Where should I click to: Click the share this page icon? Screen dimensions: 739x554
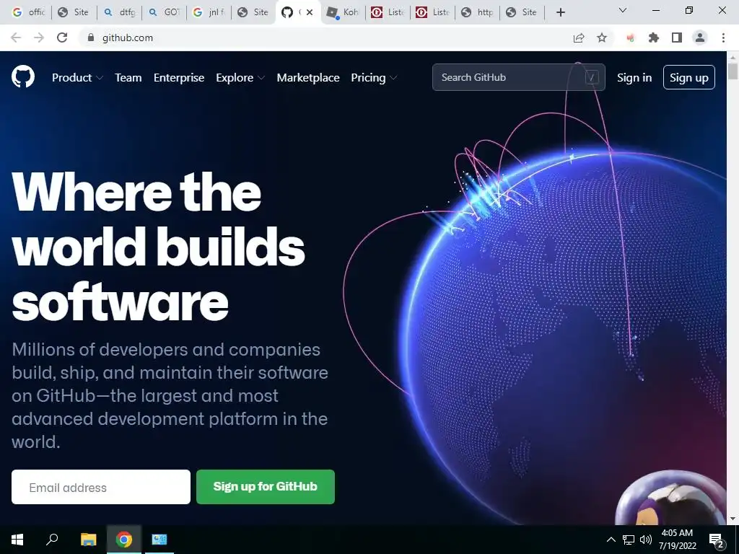click(x=579, y=38)
